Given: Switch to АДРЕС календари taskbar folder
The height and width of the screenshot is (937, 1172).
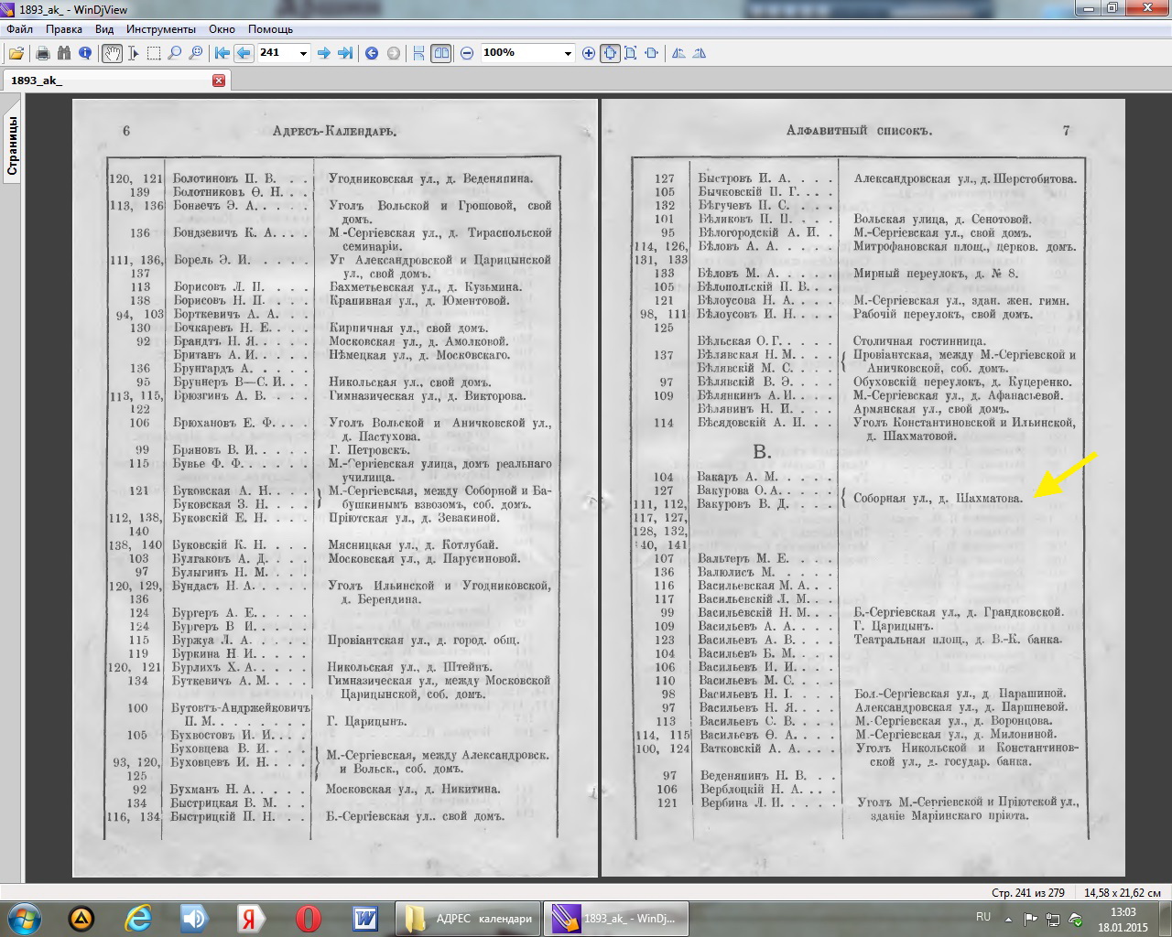Looking at the screenshot, I should point(470,919).
